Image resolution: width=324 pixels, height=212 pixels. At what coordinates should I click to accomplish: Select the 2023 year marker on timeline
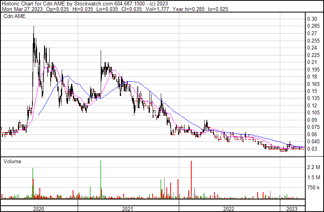[x=292, y=208]
